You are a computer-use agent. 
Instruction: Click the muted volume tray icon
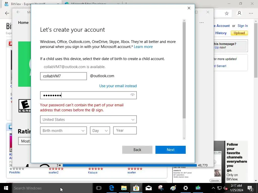[225, 188]
